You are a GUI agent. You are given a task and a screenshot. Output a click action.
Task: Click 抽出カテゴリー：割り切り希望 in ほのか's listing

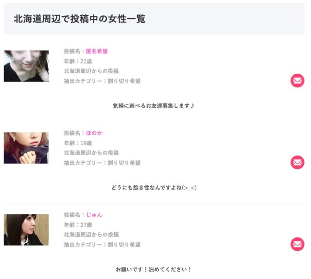(x=102, y=163)
